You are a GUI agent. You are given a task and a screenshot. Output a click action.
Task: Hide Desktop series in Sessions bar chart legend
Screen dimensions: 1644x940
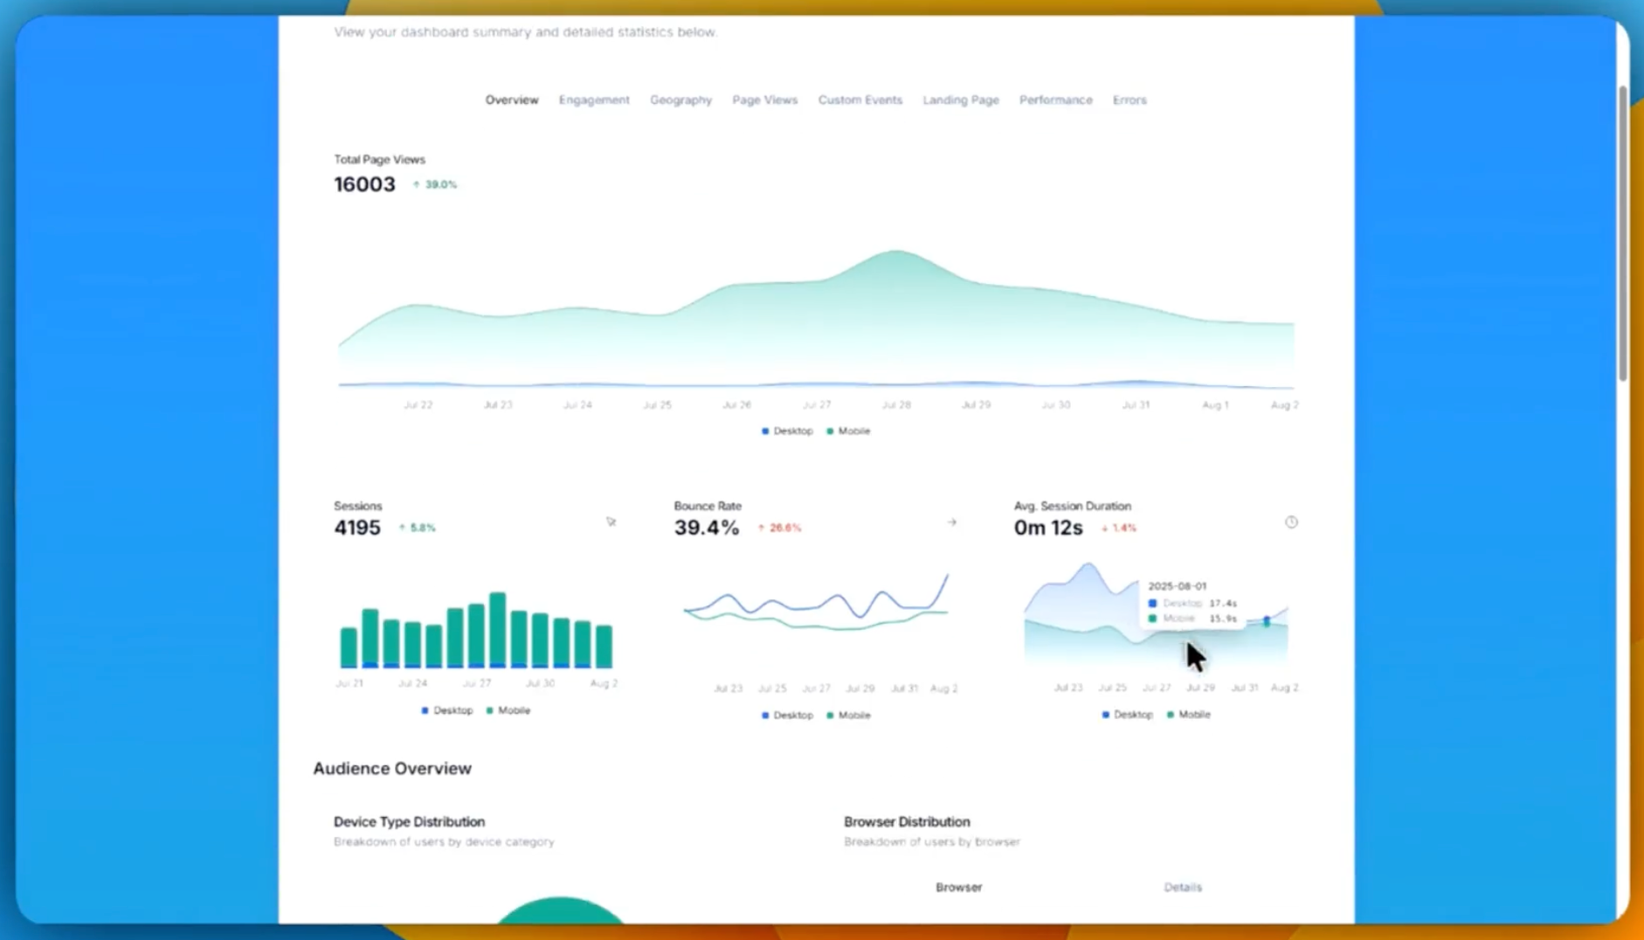click(446, 710)
